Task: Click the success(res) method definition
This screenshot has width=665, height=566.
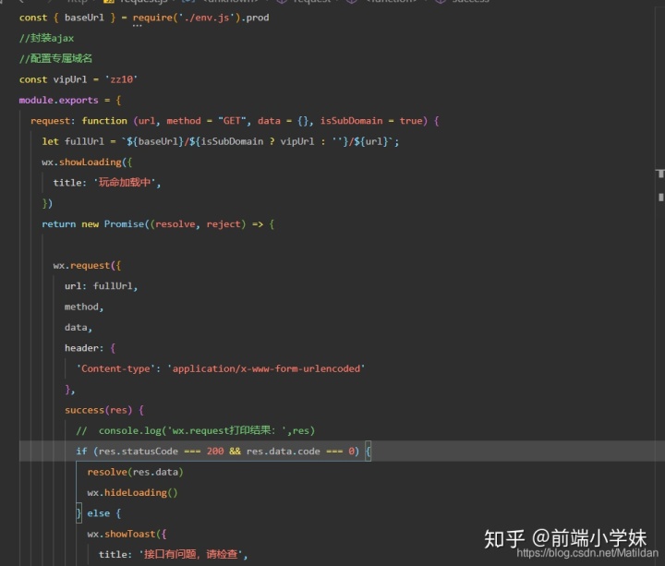Action: [104, 410]
